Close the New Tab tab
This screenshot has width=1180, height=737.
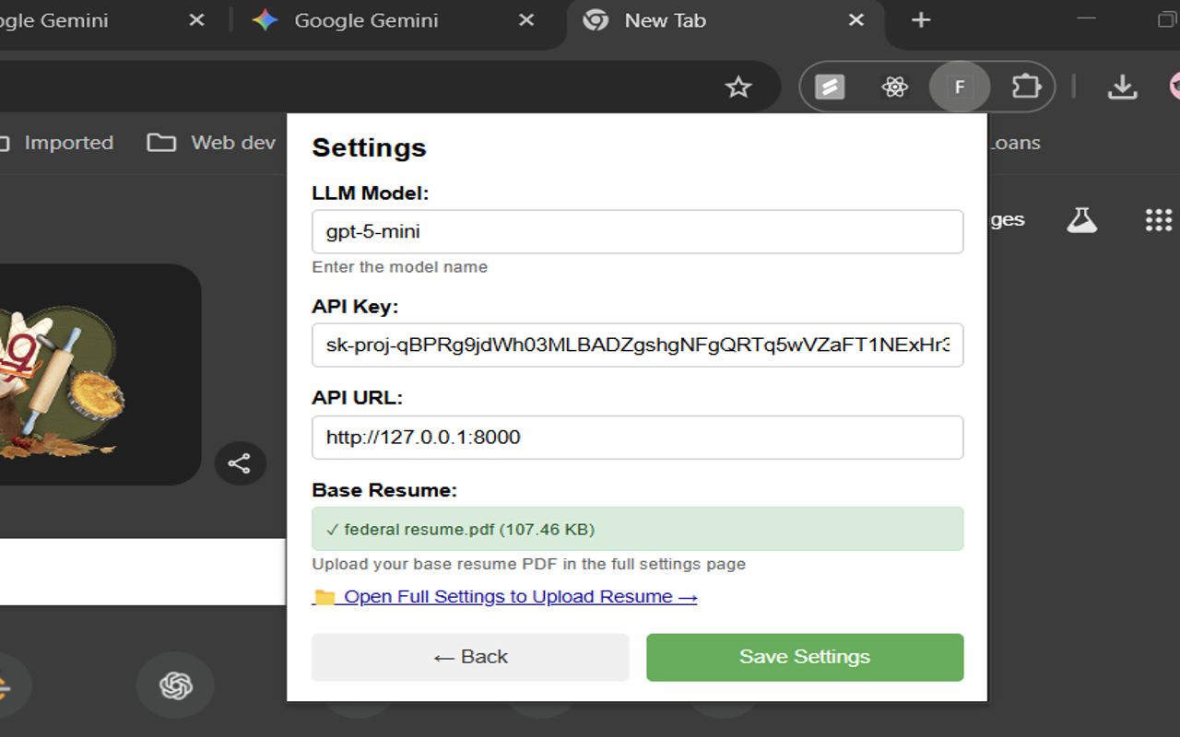(x=855, y=20)
